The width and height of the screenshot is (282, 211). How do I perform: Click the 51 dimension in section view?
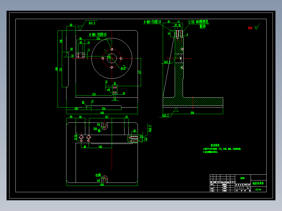(x=179, y=22)
